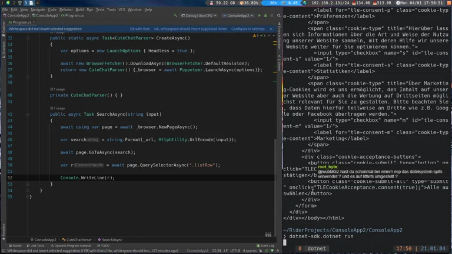Click the '4 spaces' indent status item

click(250, 251)
